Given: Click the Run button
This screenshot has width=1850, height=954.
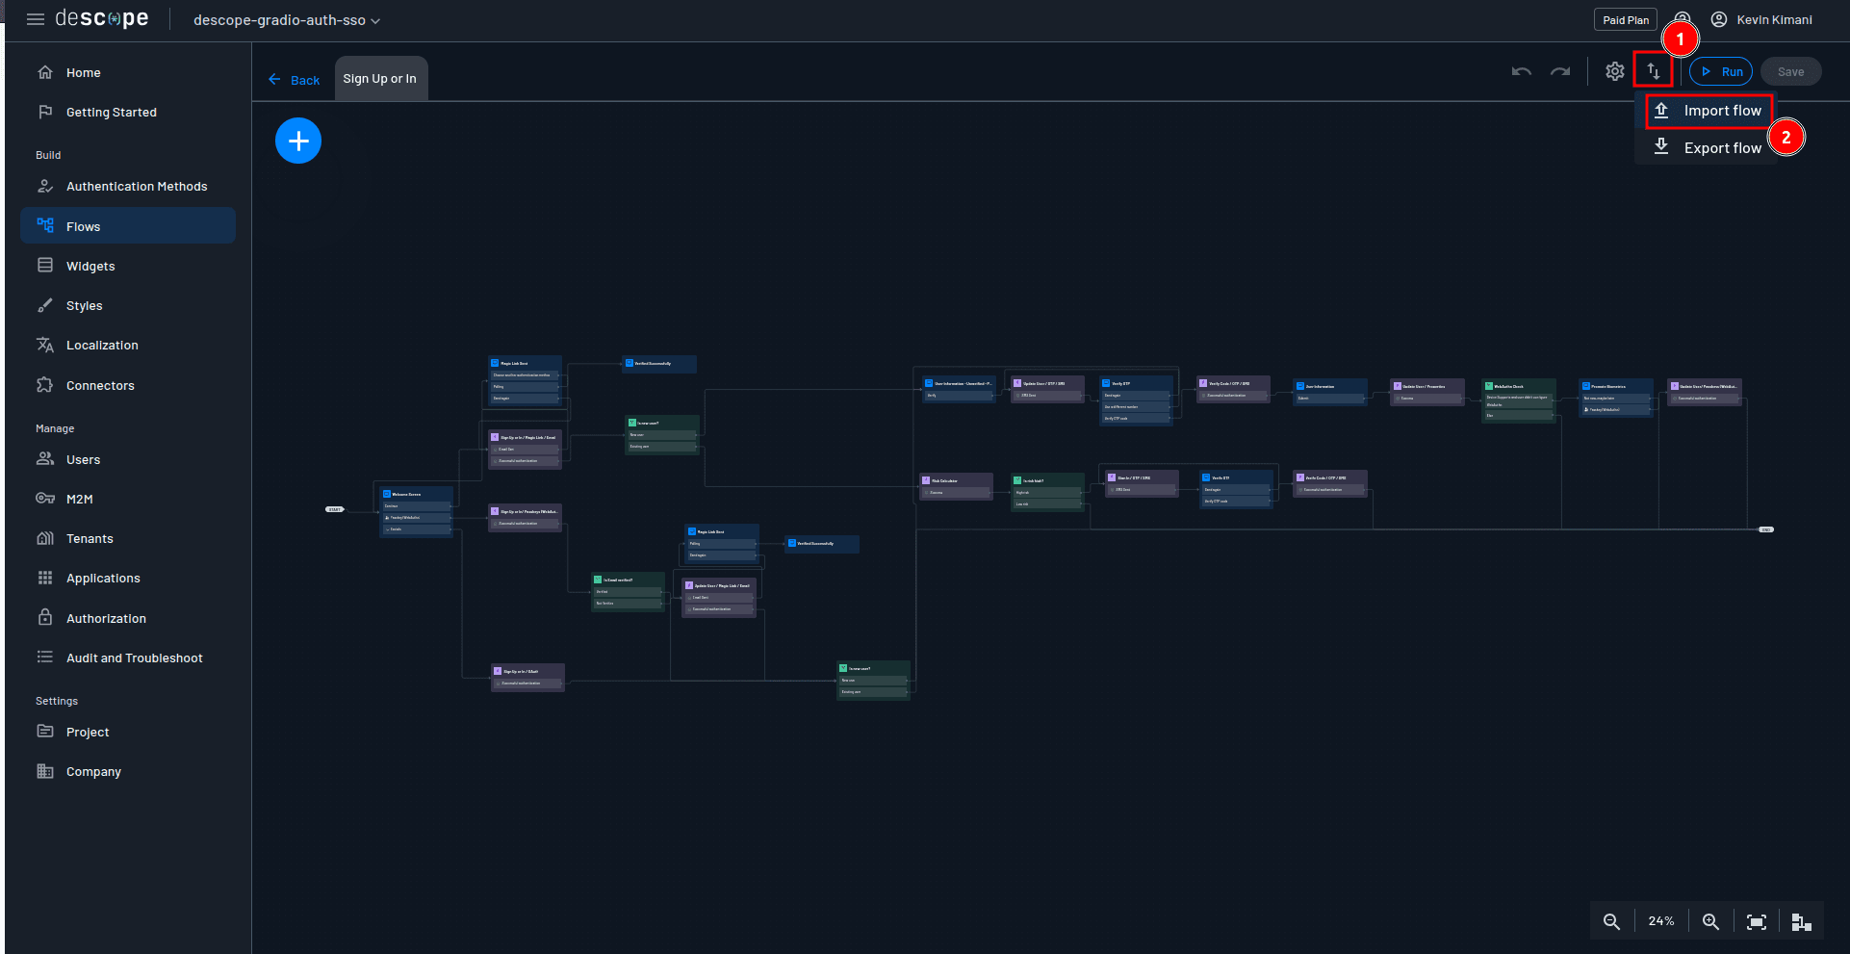Looking at the screenshot, I should click(1721, 70).
